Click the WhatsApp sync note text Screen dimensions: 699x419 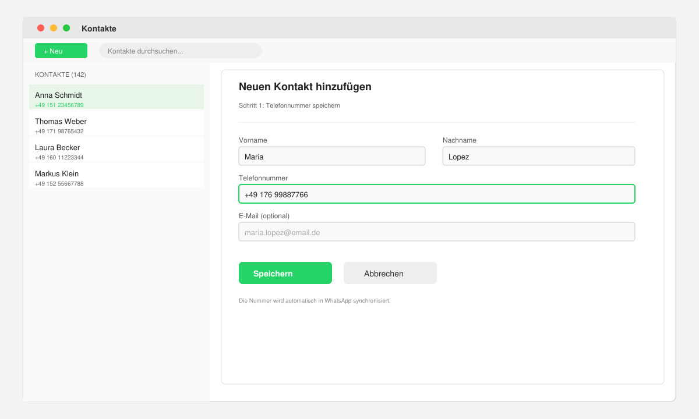click(x=315, y=301)
